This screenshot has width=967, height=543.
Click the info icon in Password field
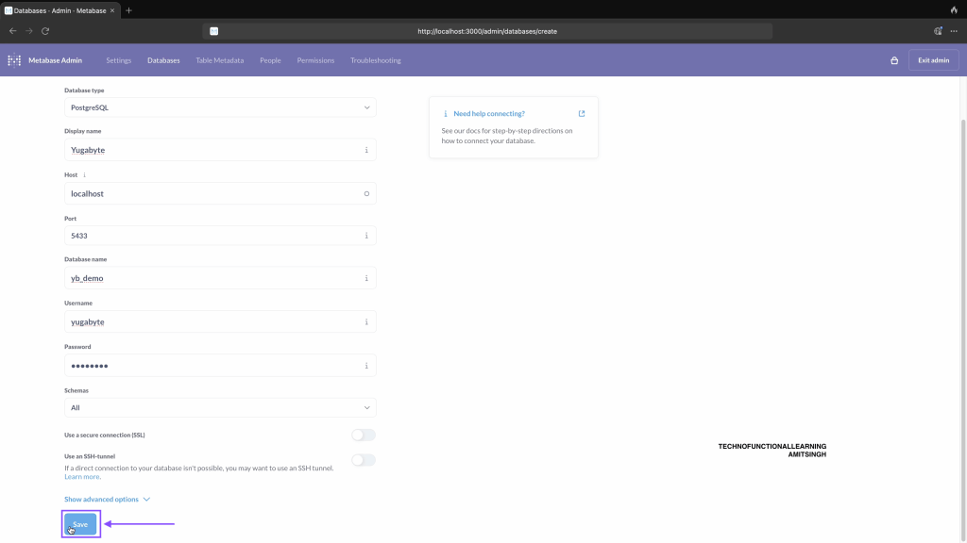point(366,366)
